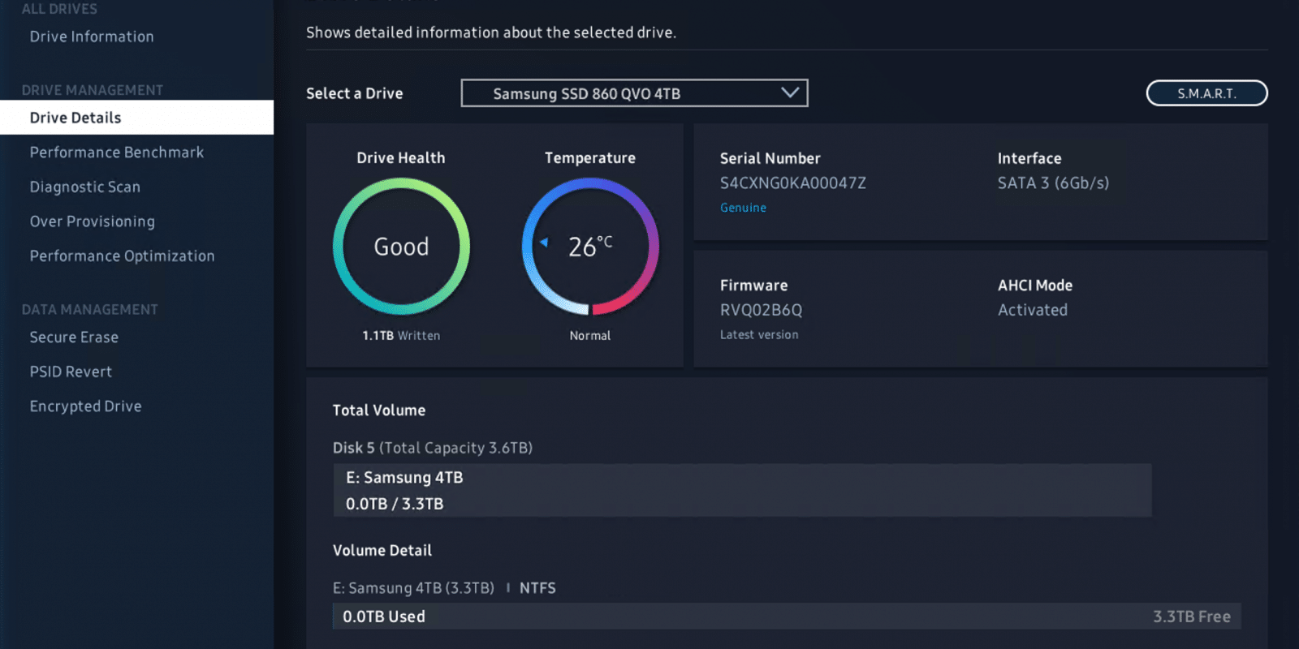Click the 26°C temperature gauge

[590, 247]
